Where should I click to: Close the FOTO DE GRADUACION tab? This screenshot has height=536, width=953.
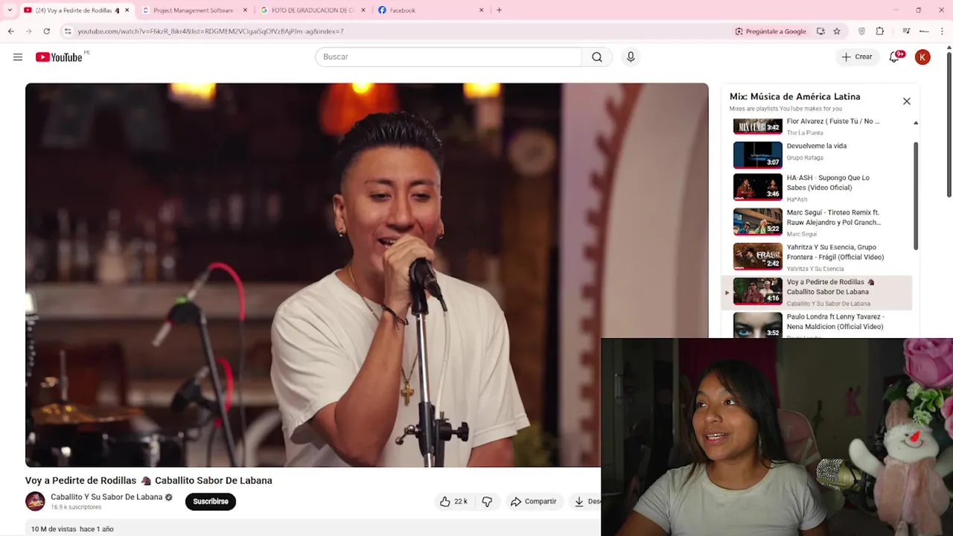tap(363, 10)
